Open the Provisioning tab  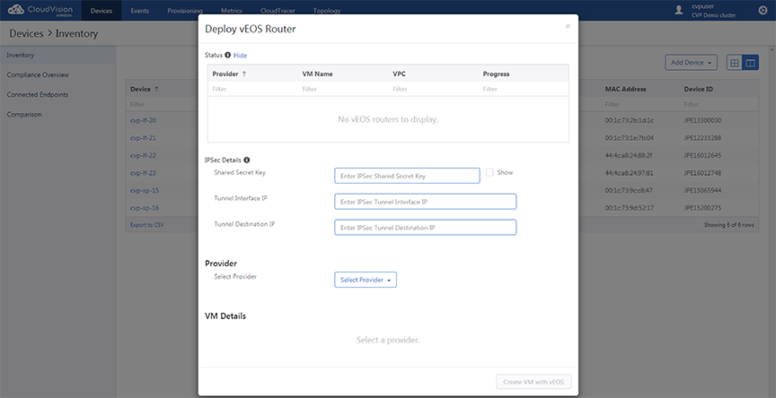[185, 11]
